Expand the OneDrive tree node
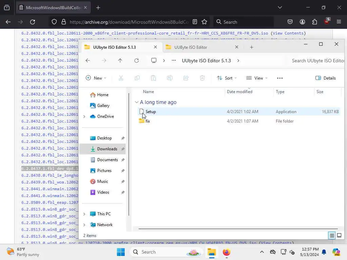 84,116
